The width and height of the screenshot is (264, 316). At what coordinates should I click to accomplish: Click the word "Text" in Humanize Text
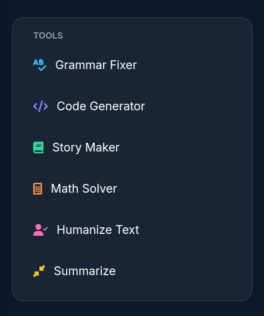click(127, 230)
